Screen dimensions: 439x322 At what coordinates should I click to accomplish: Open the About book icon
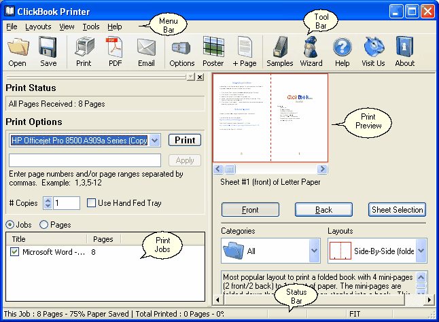coord(404,47)
